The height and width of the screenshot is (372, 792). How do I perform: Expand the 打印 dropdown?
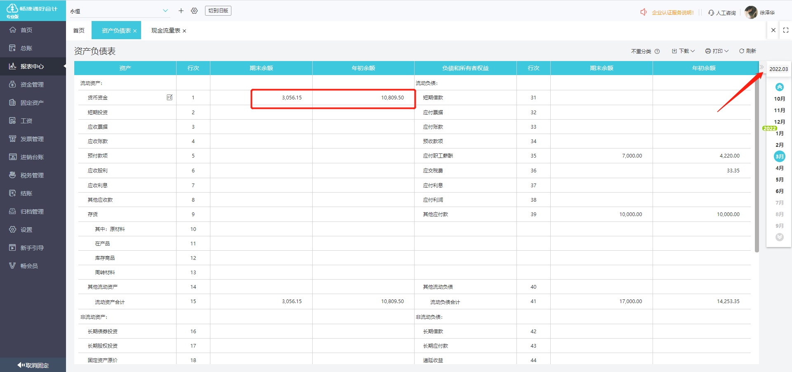[x=717, y=51]
